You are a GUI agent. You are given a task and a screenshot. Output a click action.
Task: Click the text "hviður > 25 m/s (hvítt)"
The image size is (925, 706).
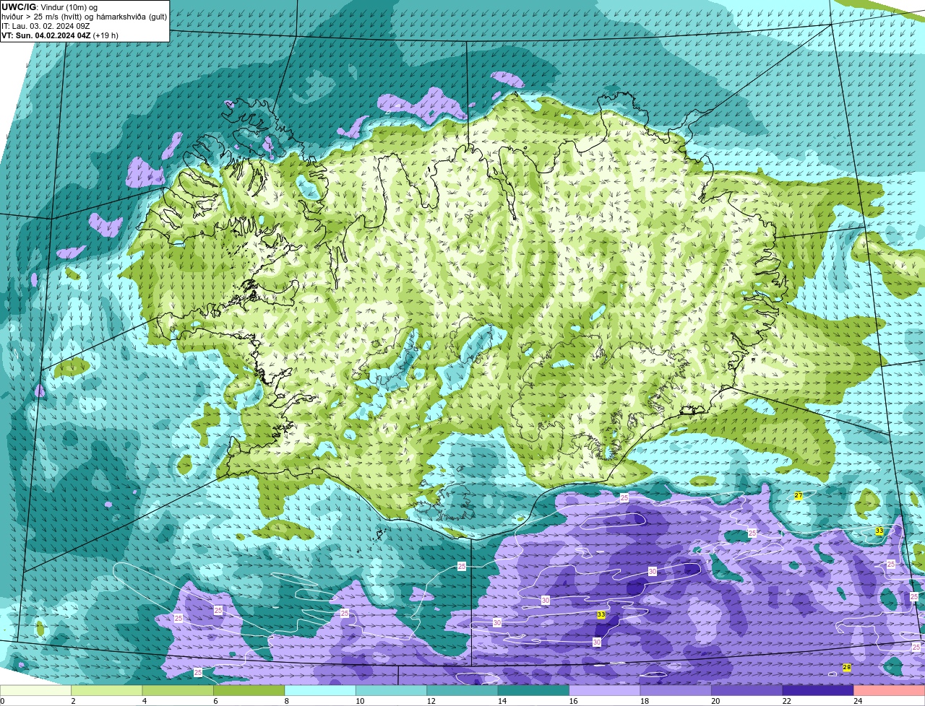coord(43,17)
